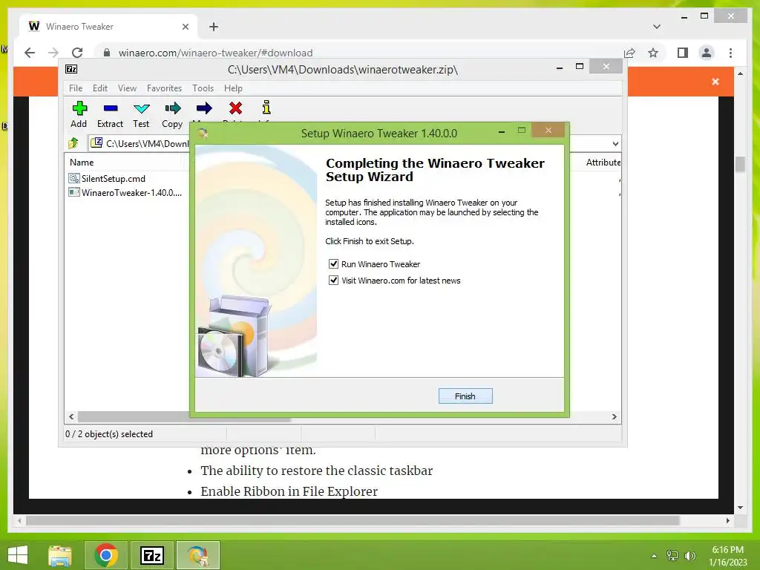Image resolution: width=760 pixels, height=570 pixels.
Task: Click '0 / 2 object(s) selected' status text
Action: [x=109, y=433]
